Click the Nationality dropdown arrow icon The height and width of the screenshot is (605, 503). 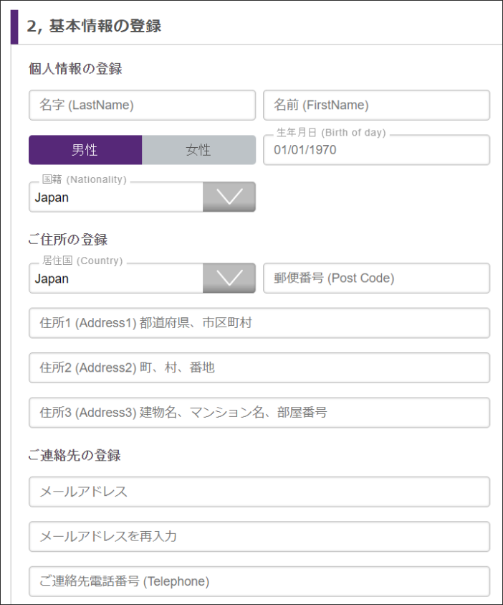(229, 197)
